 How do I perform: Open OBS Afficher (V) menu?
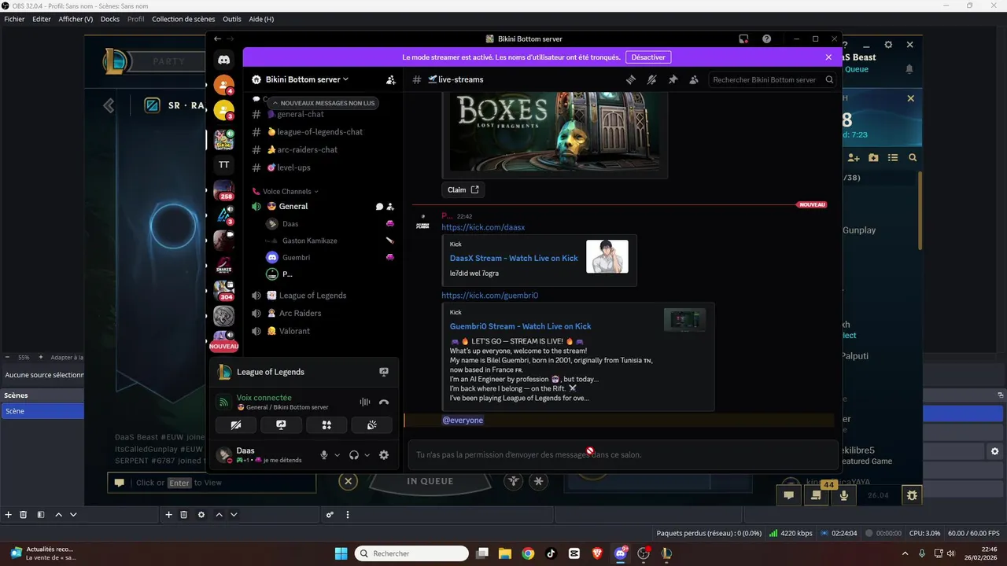click(76, 19)
